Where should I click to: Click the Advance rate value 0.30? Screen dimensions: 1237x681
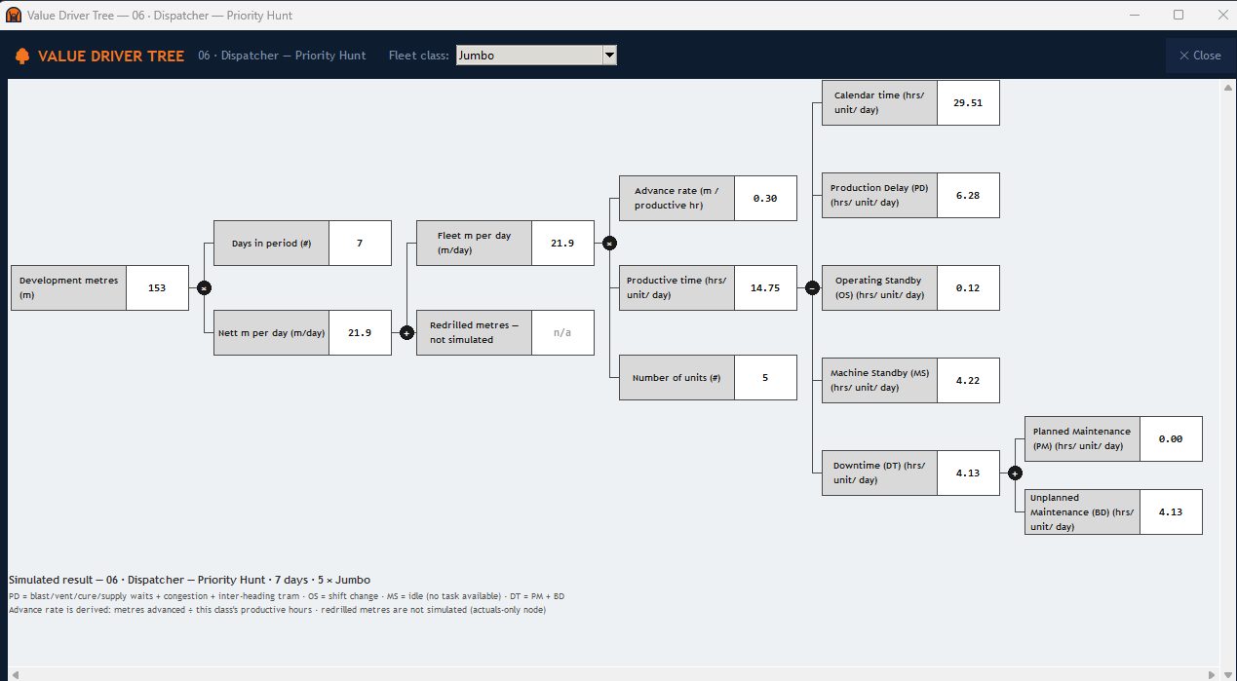click(765, 198)
